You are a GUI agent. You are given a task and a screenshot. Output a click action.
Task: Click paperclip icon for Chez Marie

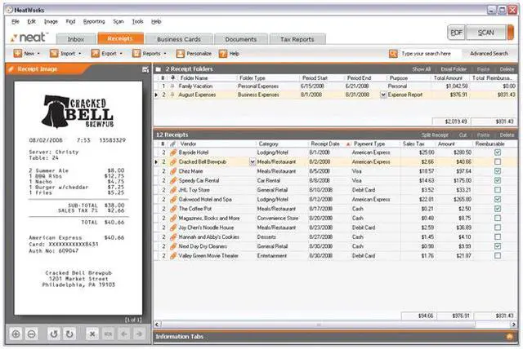pyautogui.click(x=173, y=171)
